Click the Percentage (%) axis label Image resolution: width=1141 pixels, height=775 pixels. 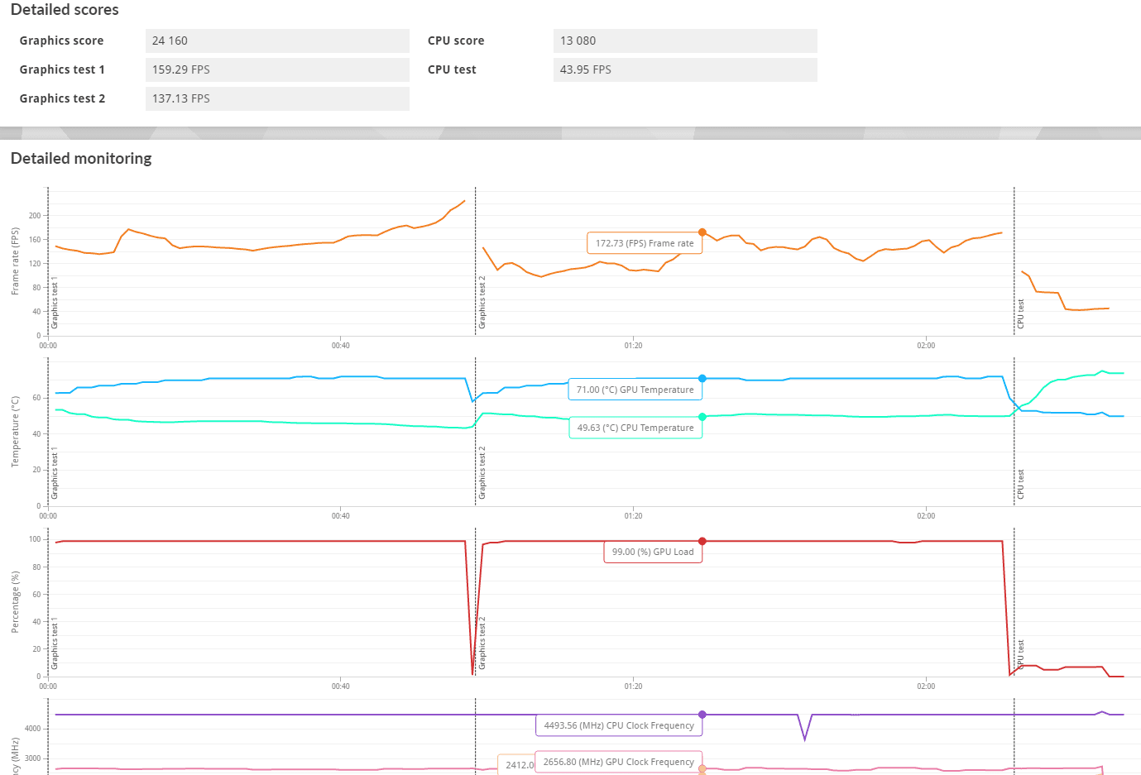click(x=15, y=602)
